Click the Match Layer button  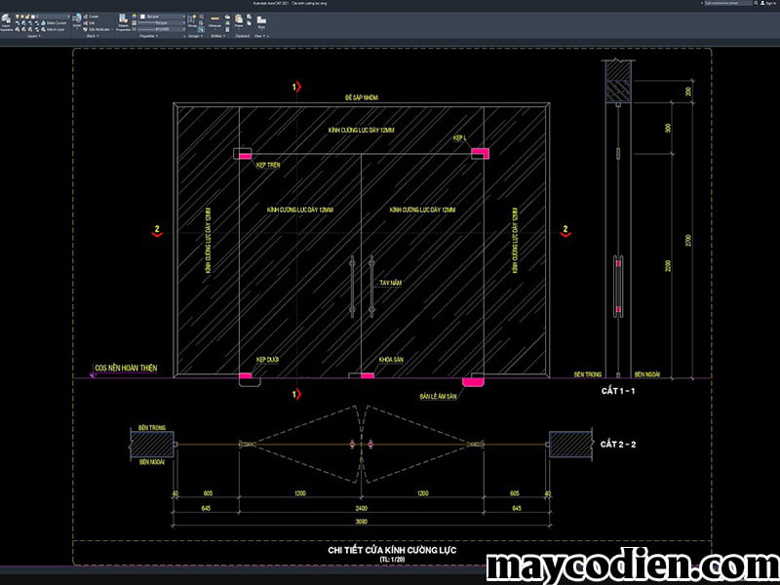pyautogui.click(x=53, y=29)
